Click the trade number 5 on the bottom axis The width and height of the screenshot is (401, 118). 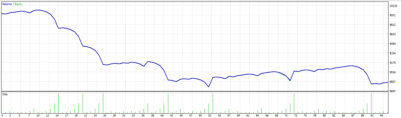20,115
